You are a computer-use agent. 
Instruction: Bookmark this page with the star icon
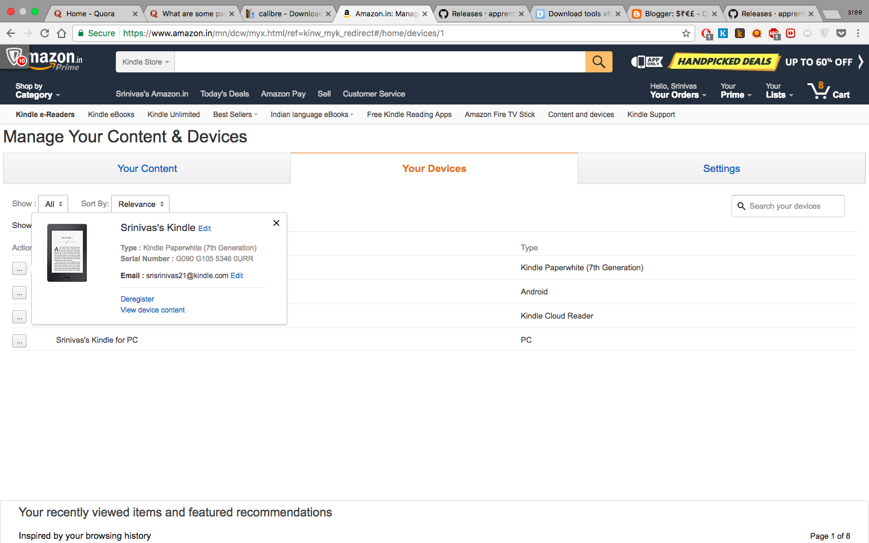686,33
